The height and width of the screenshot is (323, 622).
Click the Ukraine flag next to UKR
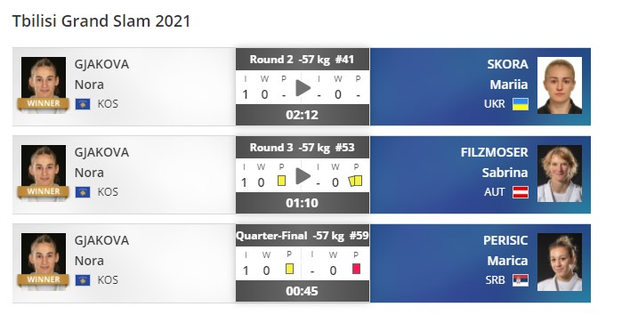click(x=520, y=104)
